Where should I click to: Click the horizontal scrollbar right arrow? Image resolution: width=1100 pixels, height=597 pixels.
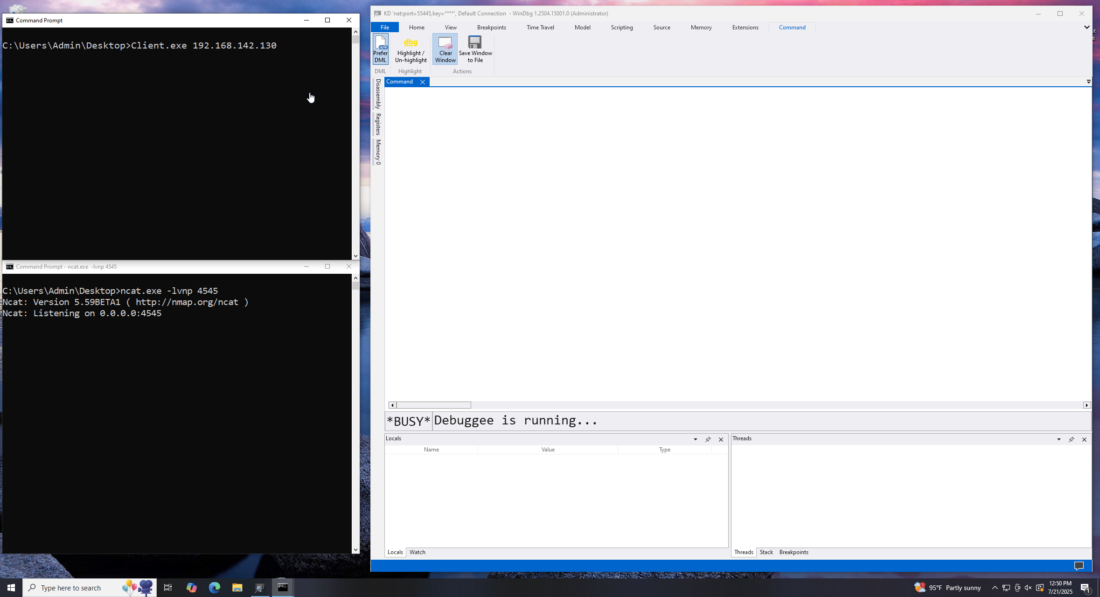pos(1087,405)
